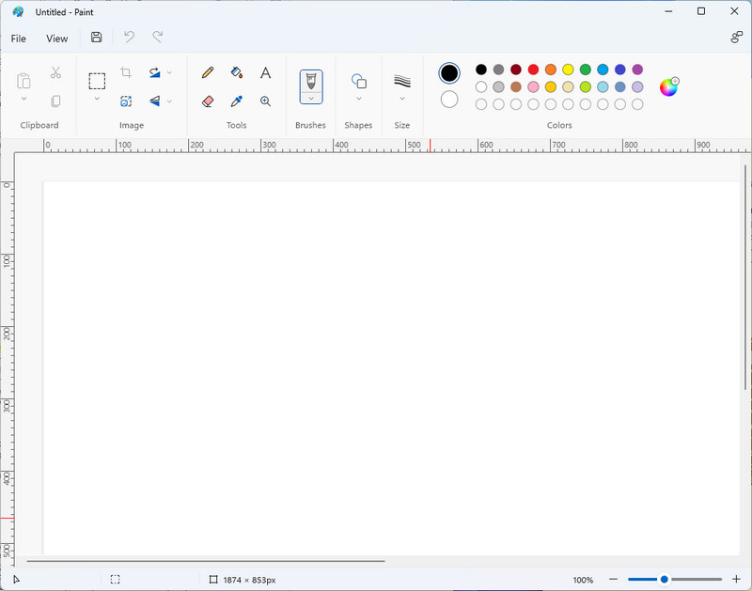Image resolution: width=752 pixels, height=591 pixels.
Task: Click the zoom out minus button
Action: pos(614,580)
